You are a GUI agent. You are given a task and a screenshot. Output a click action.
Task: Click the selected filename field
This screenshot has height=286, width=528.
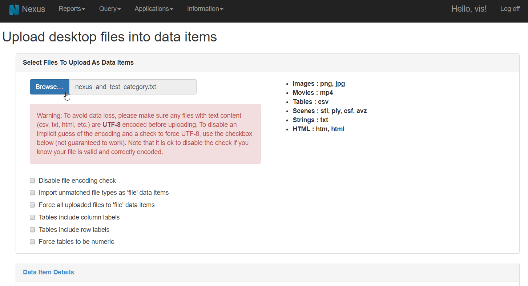133,87
